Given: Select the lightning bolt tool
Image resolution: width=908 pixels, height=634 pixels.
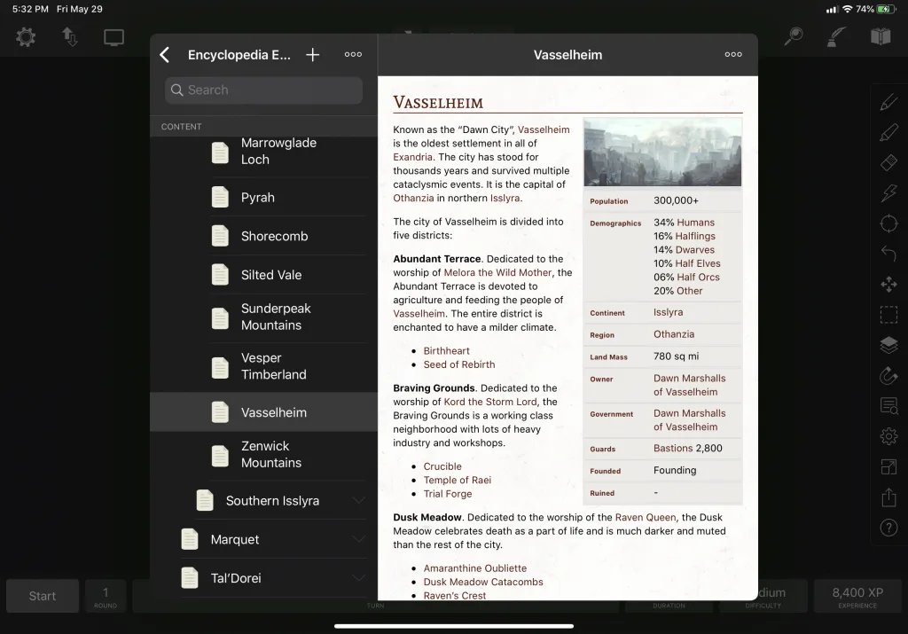Looking at the screenshot, I should coord(888,192).
